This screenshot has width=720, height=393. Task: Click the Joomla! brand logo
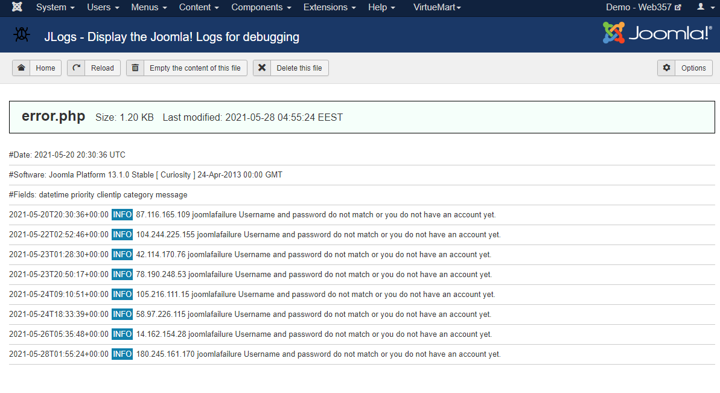[657, 33]
